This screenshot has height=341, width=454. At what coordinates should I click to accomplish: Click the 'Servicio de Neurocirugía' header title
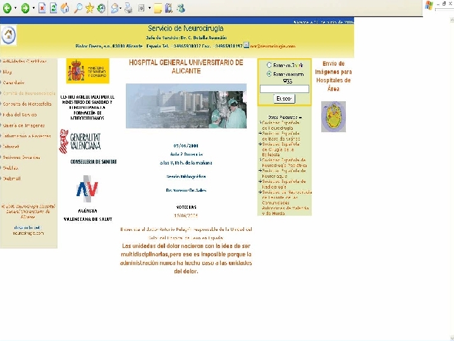(186, 28)
